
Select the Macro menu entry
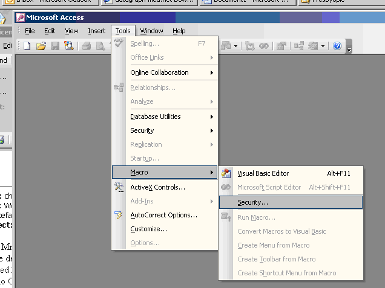165,172
